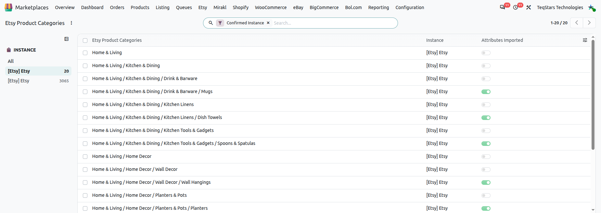This screenshot has height=213, width=601.
Task: Go to next page arrow
Action: 589,23
